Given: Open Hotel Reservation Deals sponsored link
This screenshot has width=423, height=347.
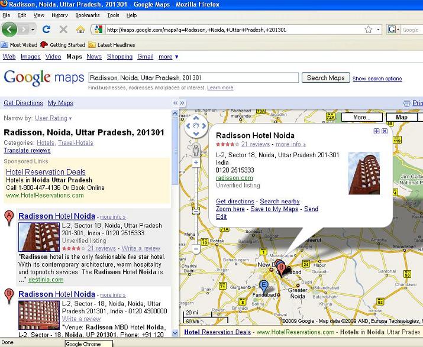Looking at the screenshot, I should pyautogui.click(x=46, y=172).
